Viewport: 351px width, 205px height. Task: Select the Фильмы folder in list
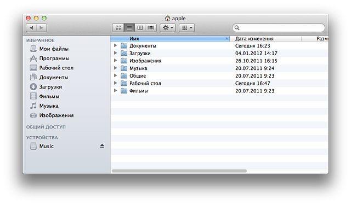click(139, 91)
